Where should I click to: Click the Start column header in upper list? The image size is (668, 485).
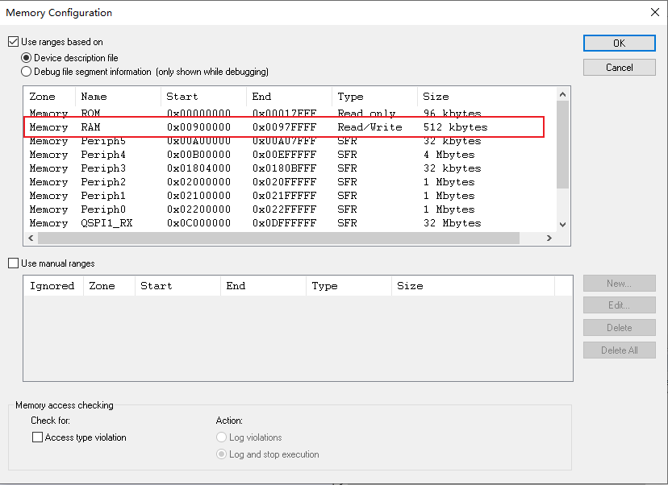pyautogui.click(x=182, y=97)
